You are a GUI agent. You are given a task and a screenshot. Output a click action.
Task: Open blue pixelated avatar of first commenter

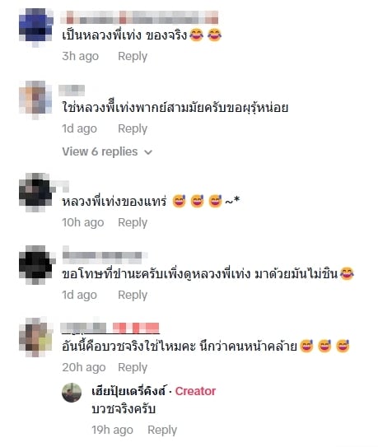tap(36, 26)
